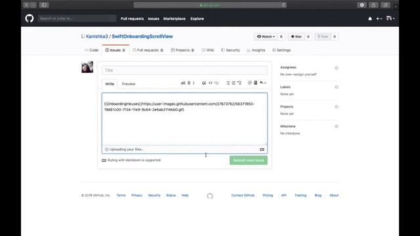The image size is (420, 236).
Task: Open the Watch dropdown
Action: (x=266, y=37)
